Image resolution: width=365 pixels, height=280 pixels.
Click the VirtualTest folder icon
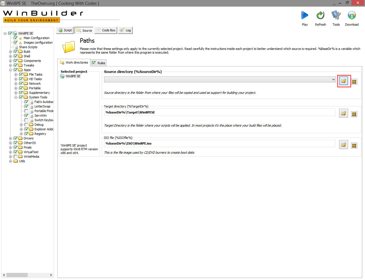21,152
